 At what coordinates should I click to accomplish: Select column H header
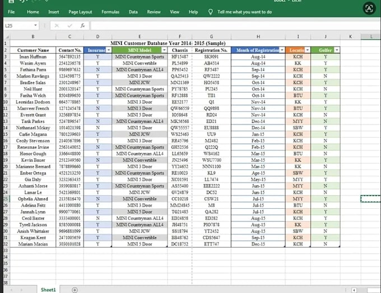click(258, 36)
